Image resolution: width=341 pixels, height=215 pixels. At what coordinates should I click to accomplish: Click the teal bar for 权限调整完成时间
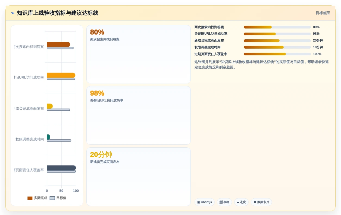pyautogui.click(x=48, y=137)
